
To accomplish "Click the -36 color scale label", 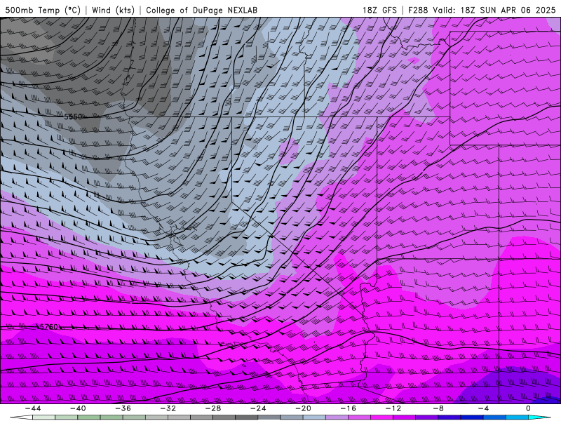I will coord(123,408).
